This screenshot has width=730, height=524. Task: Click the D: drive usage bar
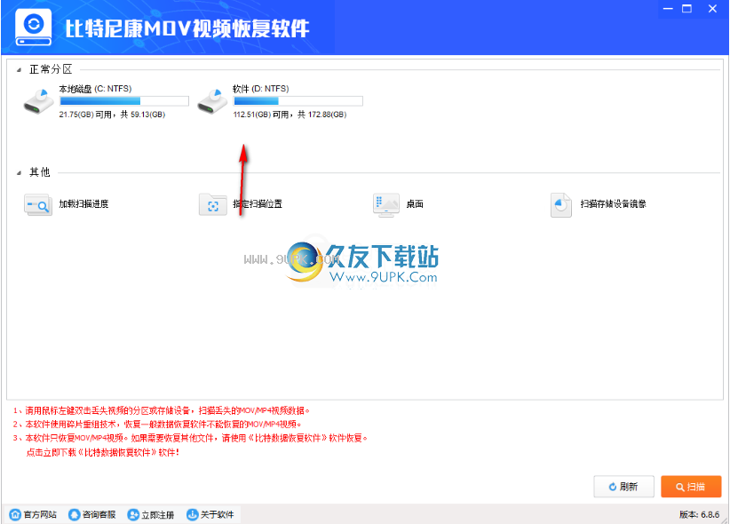click(x=298, y=101)
